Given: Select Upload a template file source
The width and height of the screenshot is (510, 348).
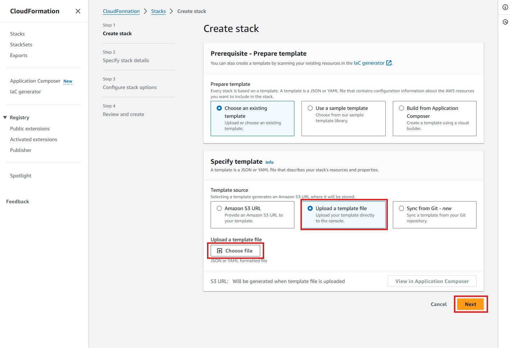Looking at the screenshot, I should pyautogui.click(x=343, y=215).
